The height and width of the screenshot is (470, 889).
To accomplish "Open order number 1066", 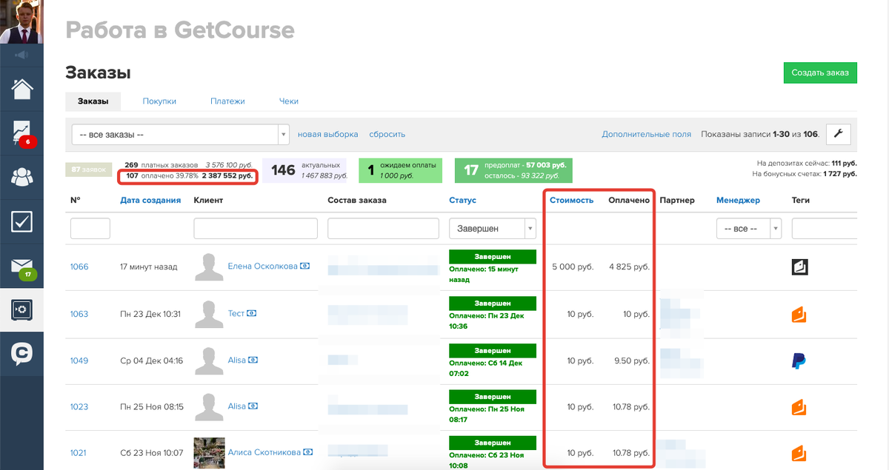I will tap(79, 266).
